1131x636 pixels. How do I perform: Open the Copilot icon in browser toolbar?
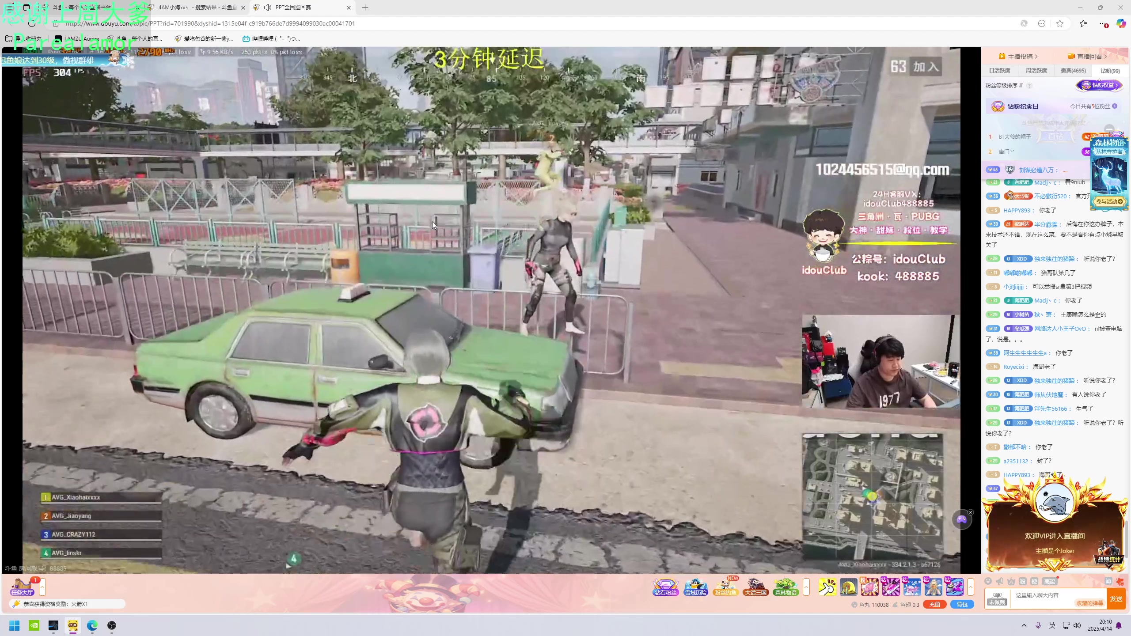1121,23
